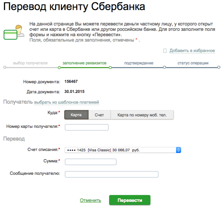Click the Получатель section heading
221x206 pixels.
point(18,102)
